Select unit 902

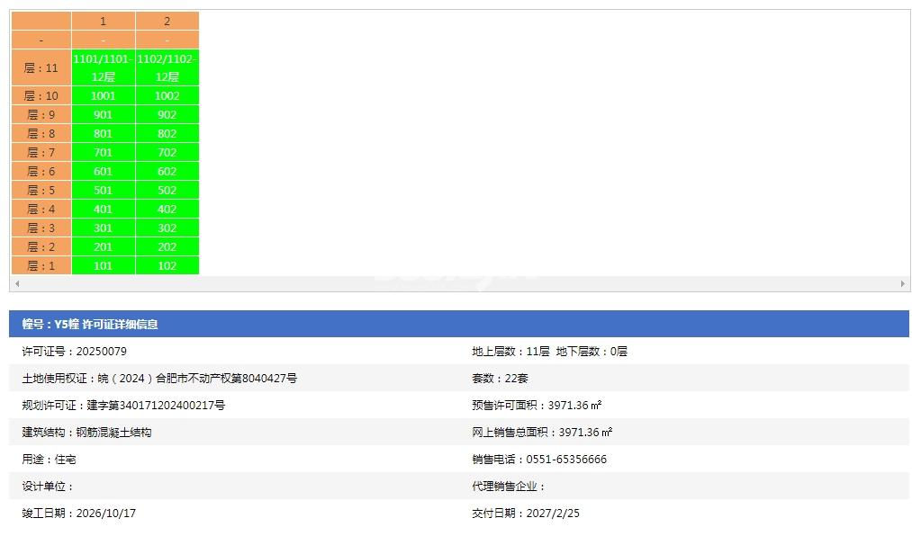(x=167, y=115)
